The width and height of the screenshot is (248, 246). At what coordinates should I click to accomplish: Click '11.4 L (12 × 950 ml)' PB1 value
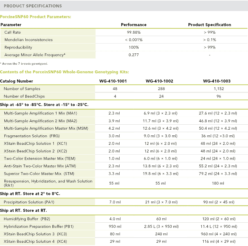click(x=219, y=226)
